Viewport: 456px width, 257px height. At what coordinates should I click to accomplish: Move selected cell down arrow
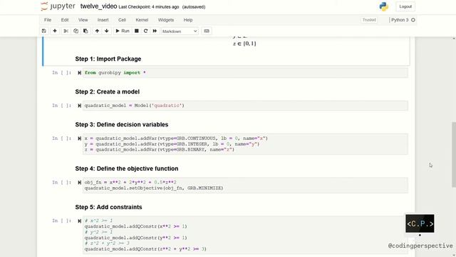pos(106,31)
